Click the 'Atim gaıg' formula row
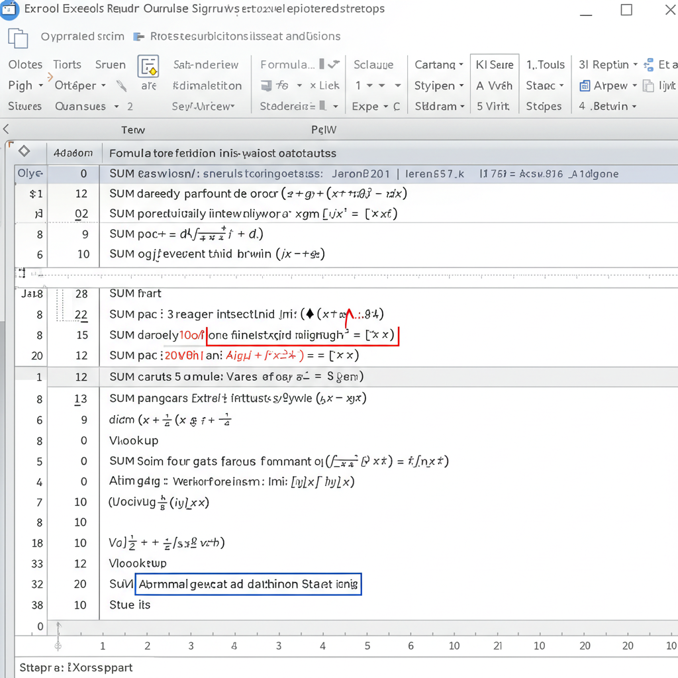This screenshot has width=678, height=678. click(232, 482)
